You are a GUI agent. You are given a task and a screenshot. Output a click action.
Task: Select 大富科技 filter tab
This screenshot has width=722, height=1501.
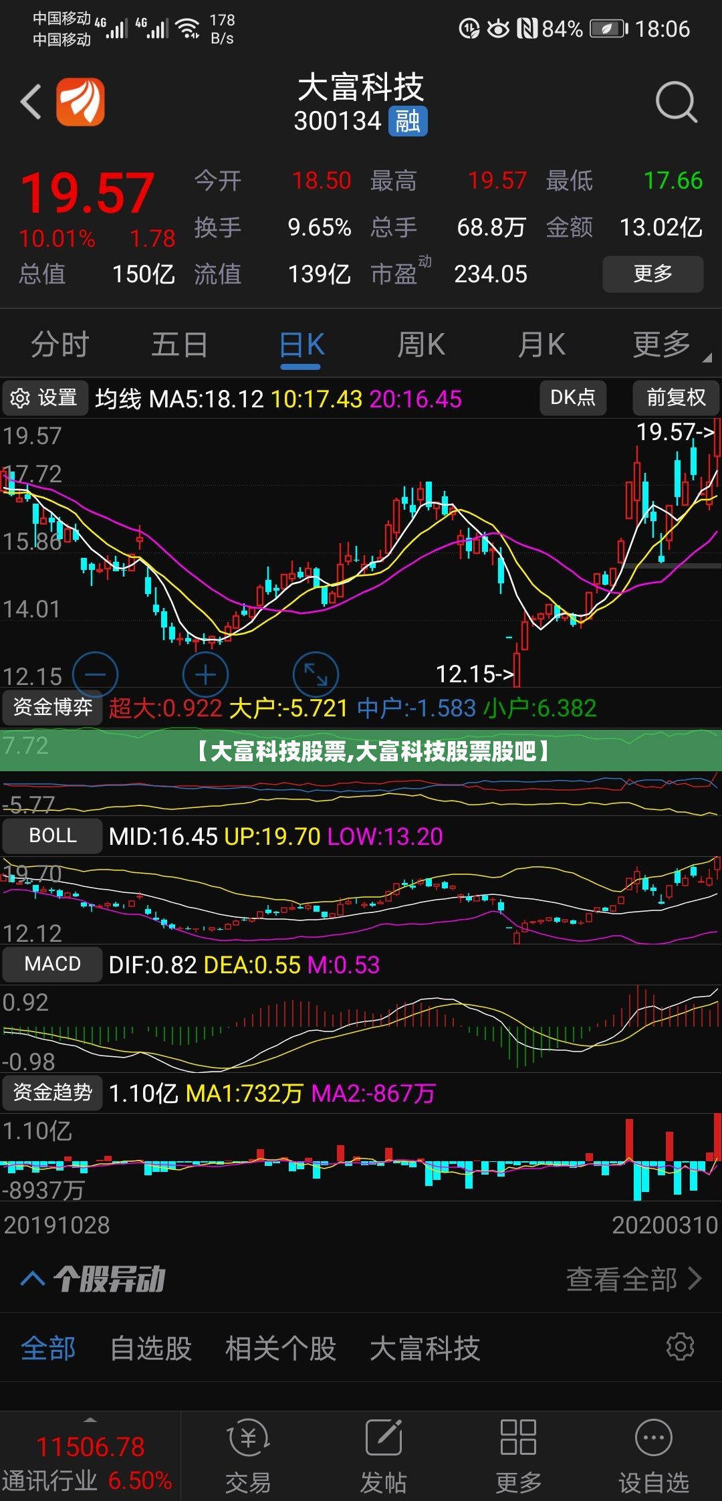point(425,1348)
